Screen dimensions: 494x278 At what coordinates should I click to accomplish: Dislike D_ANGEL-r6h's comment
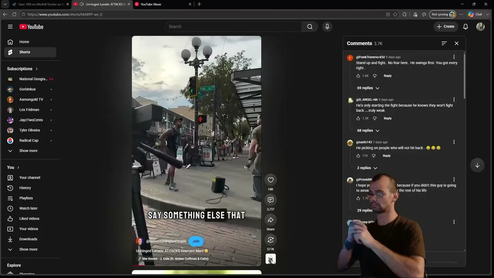(x=374, y=119)
